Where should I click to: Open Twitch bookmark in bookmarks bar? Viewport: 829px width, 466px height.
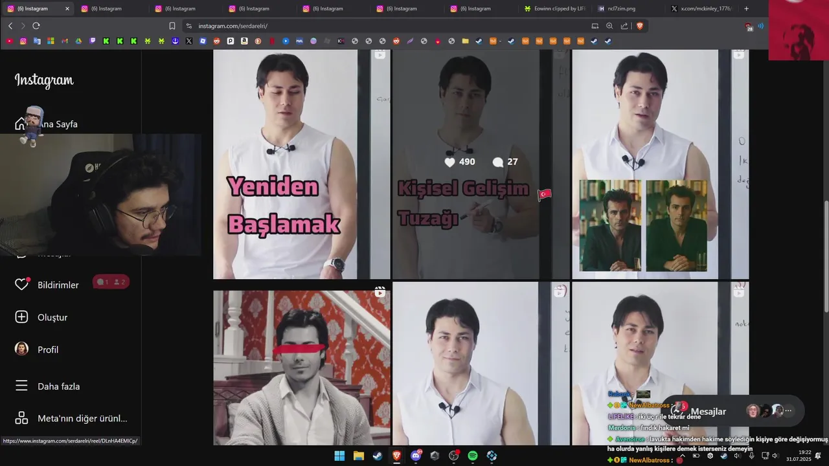92,41
